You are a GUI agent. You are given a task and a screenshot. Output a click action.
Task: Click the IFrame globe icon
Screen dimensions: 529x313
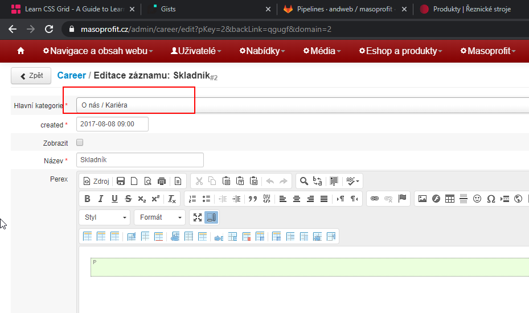[518, 199]
